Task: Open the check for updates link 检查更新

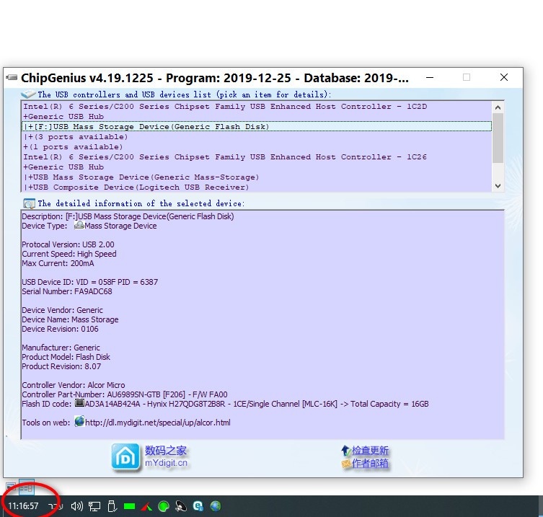Action: click(369, 451)
